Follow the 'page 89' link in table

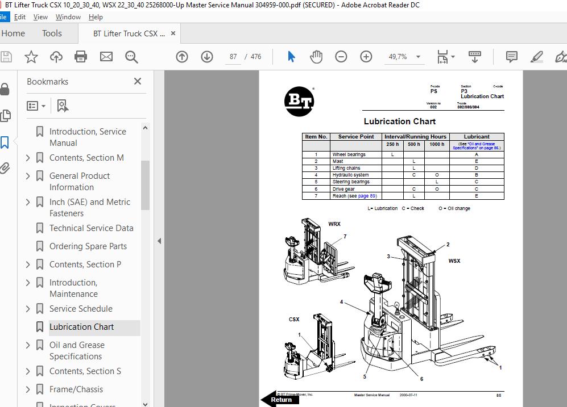[367, 196]
